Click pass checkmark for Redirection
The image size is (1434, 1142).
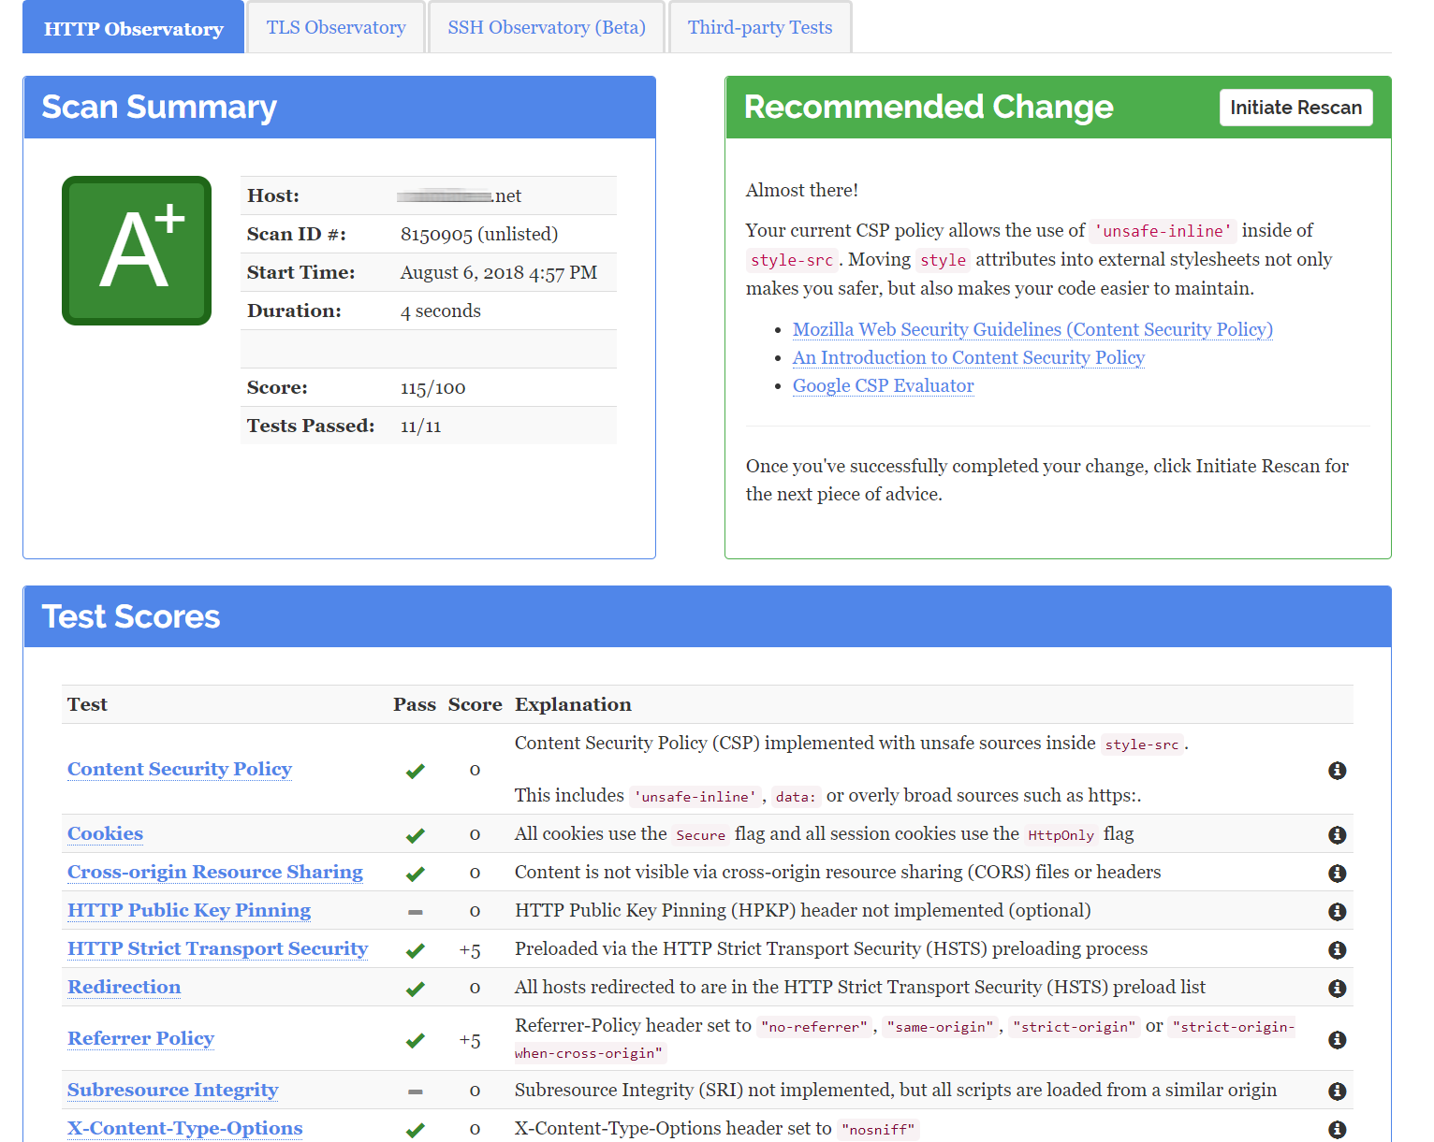click(x=415, y=989)
